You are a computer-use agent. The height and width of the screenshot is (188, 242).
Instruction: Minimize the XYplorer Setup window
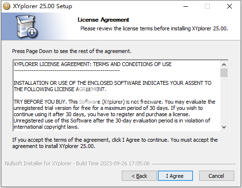(186, 6)
